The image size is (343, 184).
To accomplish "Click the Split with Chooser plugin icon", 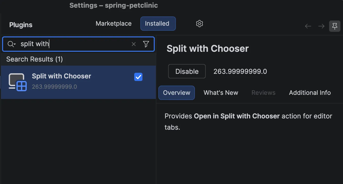I will [18, 82].
